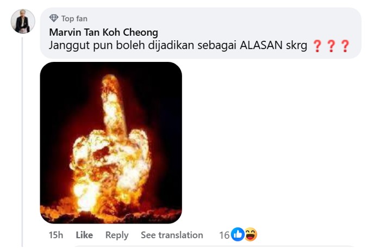Collapse thread via vertical reply line

point(22,141)
